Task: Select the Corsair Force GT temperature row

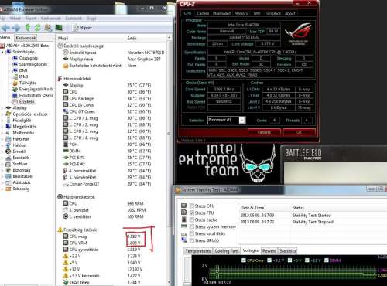Action: [x=111, y=184]
